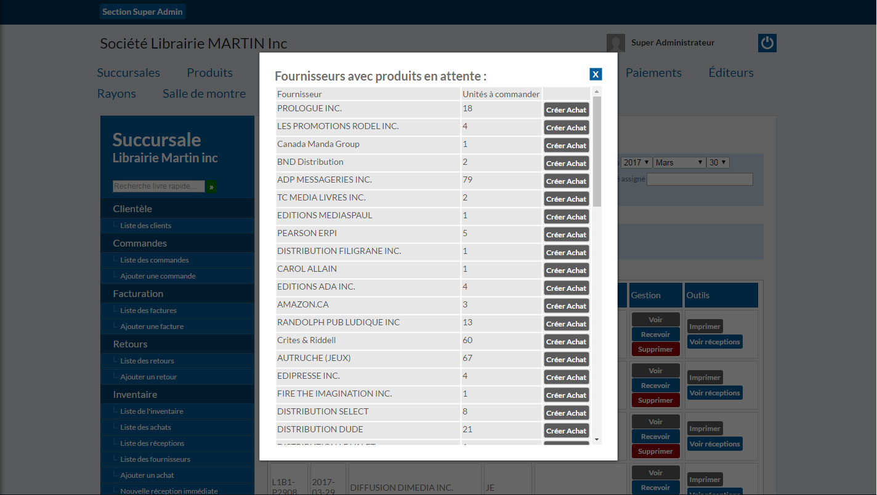
Task: Create purchase for RANDOLPH PUB LUDIQUE INC
Action: (566, 324)
